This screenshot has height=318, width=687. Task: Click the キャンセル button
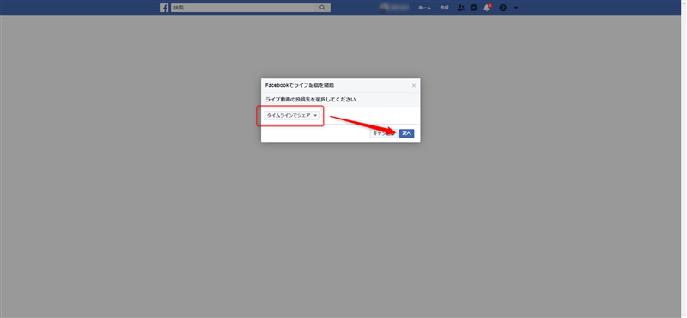pyautogui.click(x=383, y=133)
